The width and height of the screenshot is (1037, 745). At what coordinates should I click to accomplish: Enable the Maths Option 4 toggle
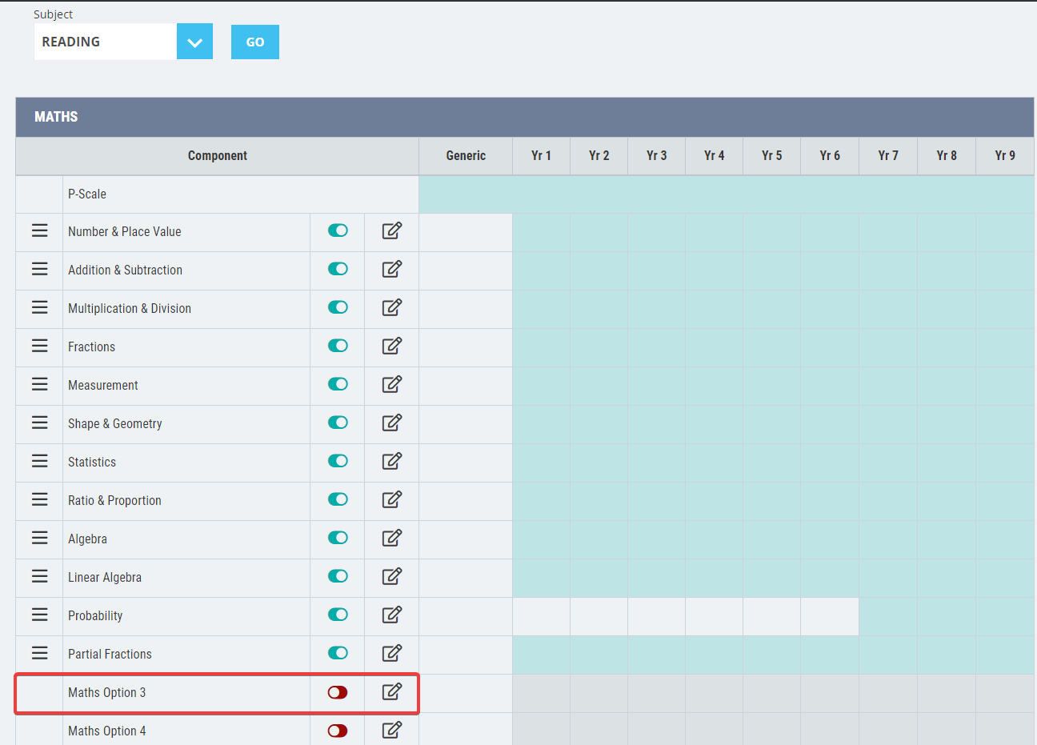(338, 731)
